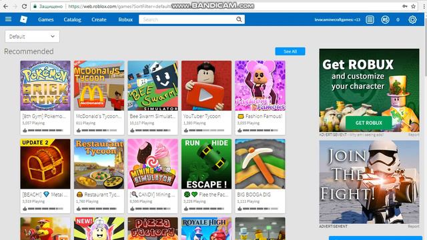Click the Robux currency icon

click(385, 19)
